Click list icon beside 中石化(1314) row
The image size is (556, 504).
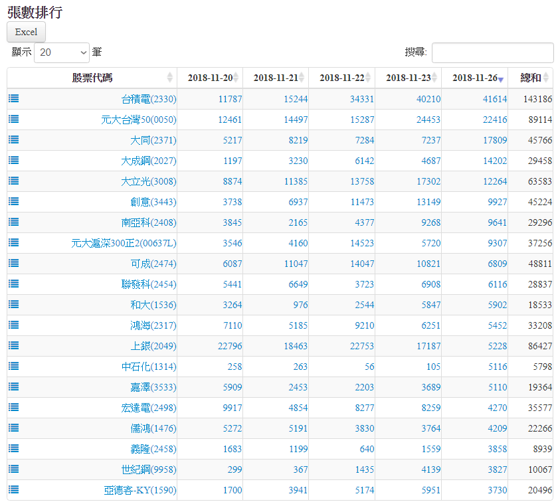point(14,366)
